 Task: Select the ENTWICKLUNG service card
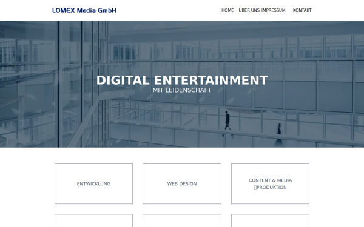tap(94, 183)
